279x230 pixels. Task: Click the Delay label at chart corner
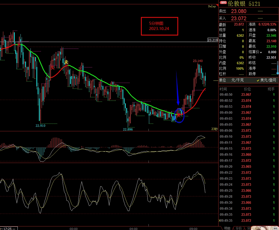coord(212,6)
